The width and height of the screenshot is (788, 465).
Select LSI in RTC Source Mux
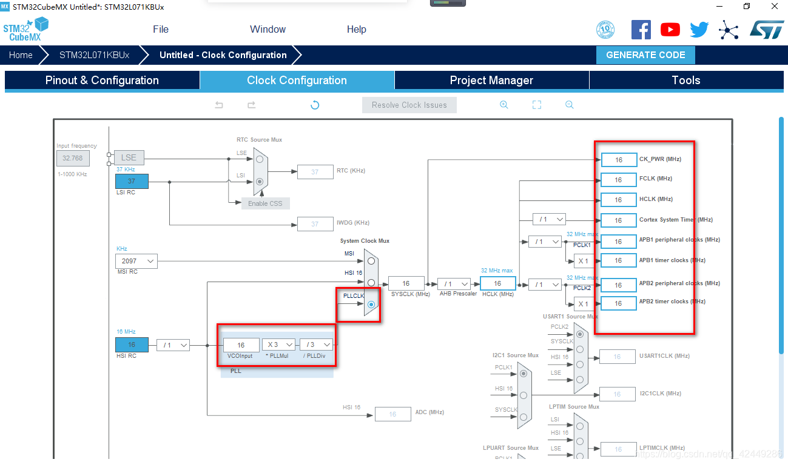pos(260,181)
